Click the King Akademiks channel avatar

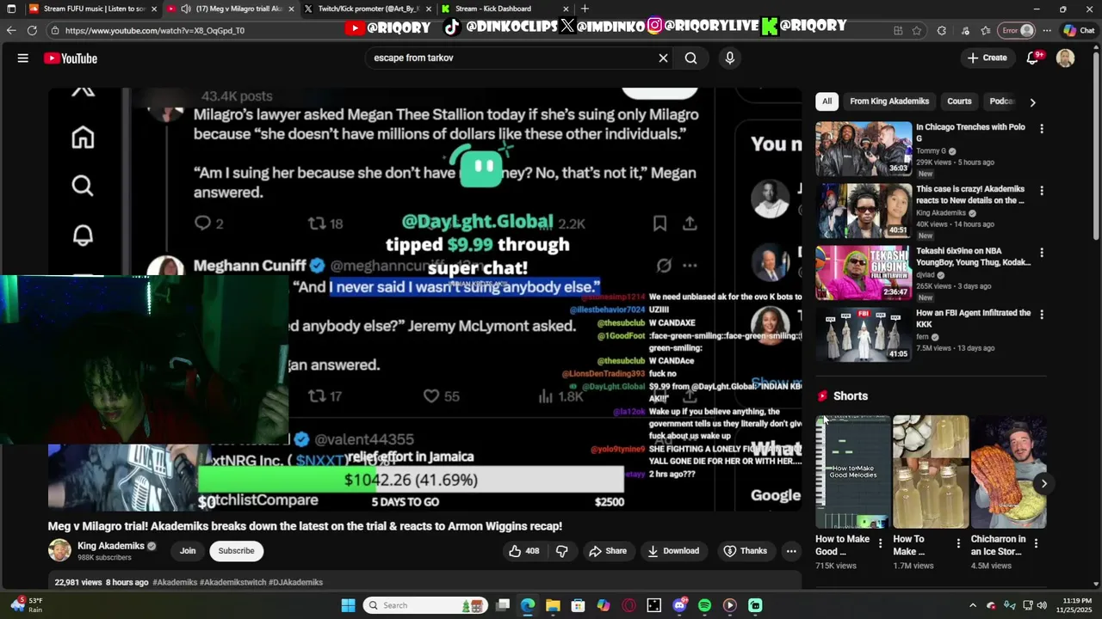coord(59,550)
